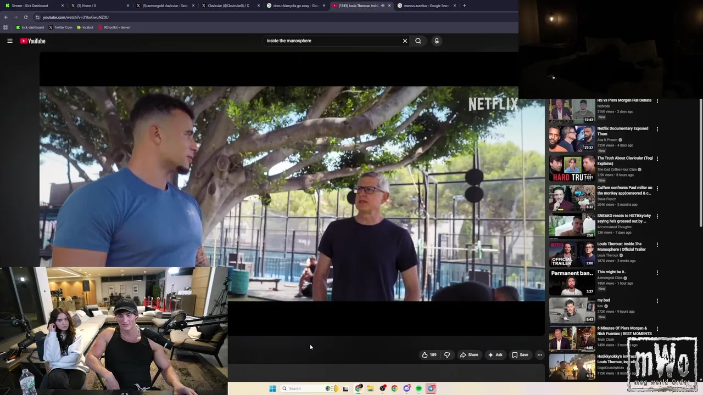Open 6 Minutes Of Piers Morgan thumbnail

[572, 338]
